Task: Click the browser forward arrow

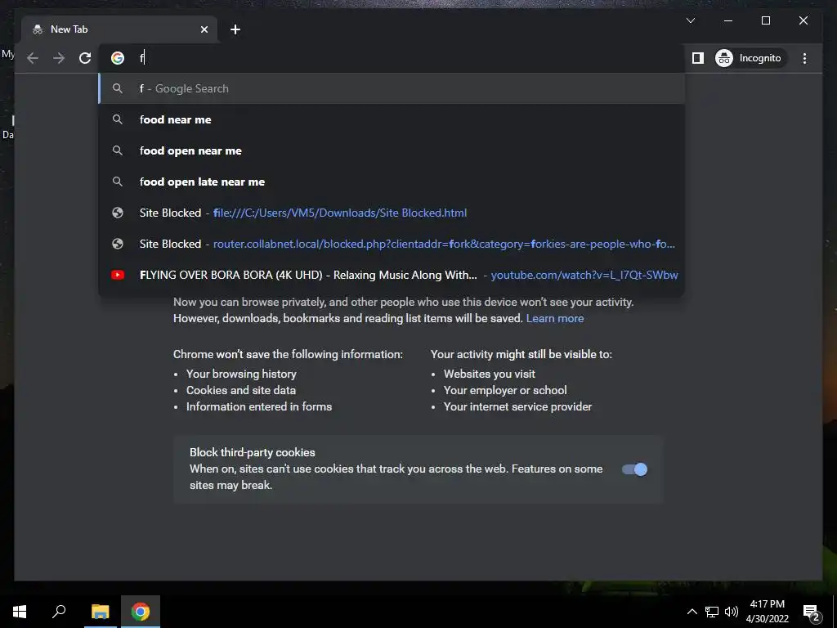Action: click(59, 58)
